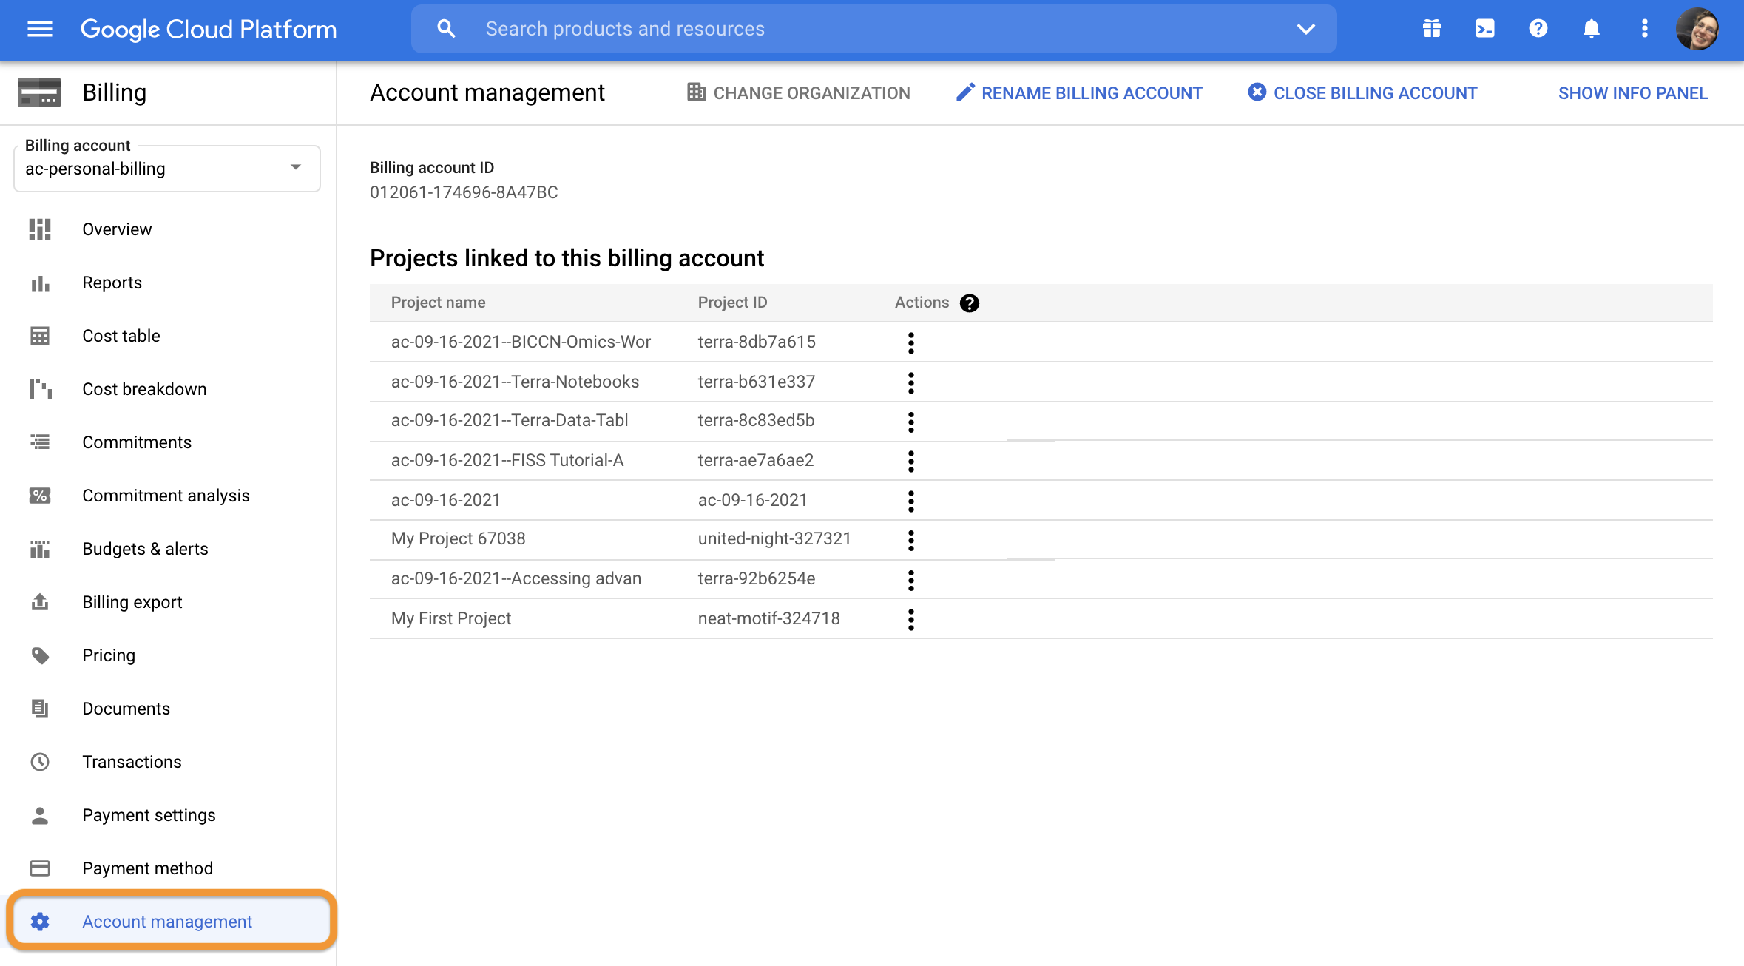Click the Actions column help icon
Viewport: 1744px width, 966px height.
tap(970, 303)
